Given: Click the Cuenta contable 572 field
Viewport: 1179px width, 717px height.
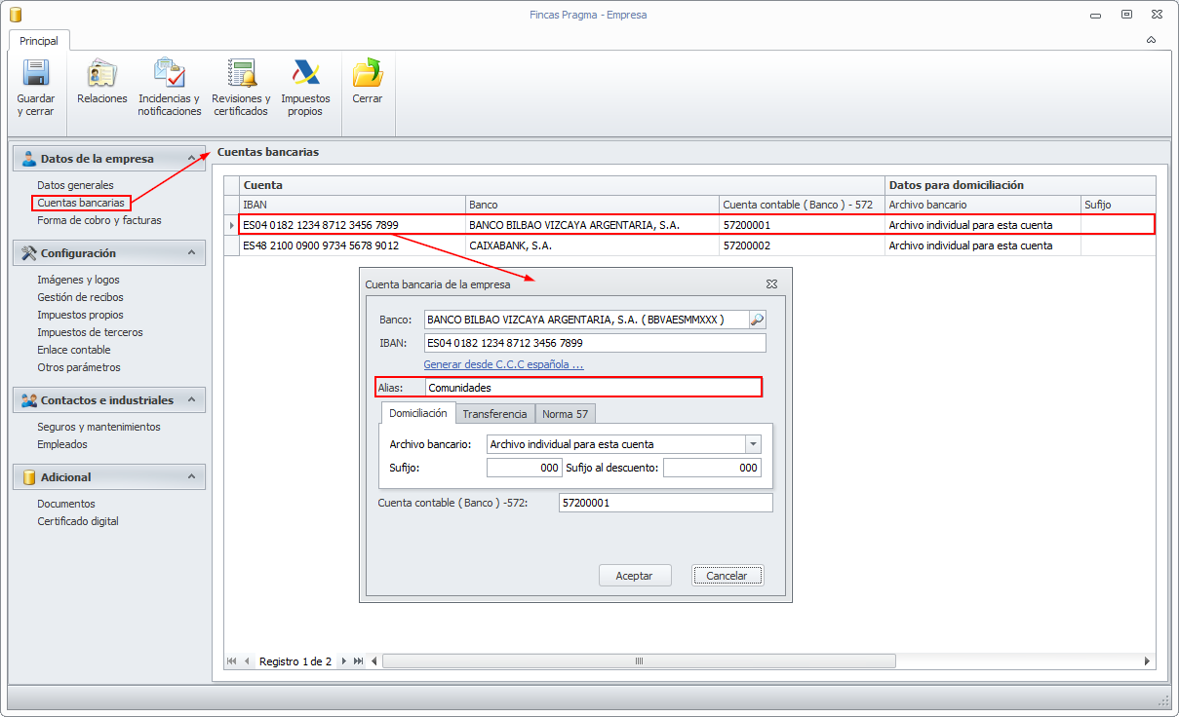Looking at the screenshot, I should point(665,503).
